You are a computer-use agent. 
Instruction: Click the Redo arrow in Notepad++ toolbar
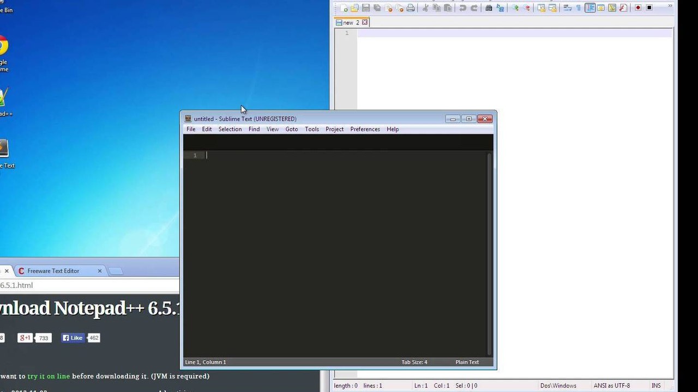click(474, 8)
